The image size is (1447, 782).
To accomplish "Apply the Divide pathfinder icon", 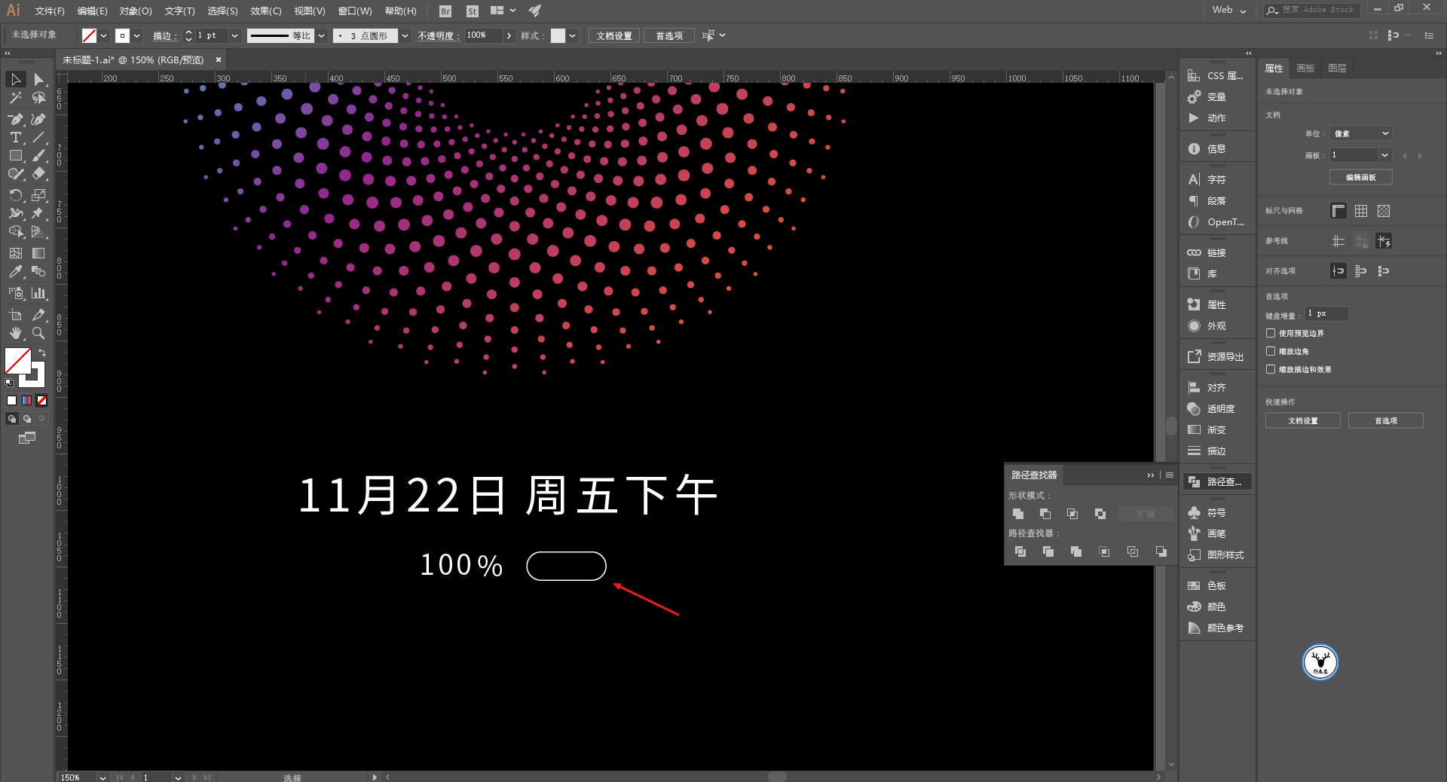I will [1020, 551].
